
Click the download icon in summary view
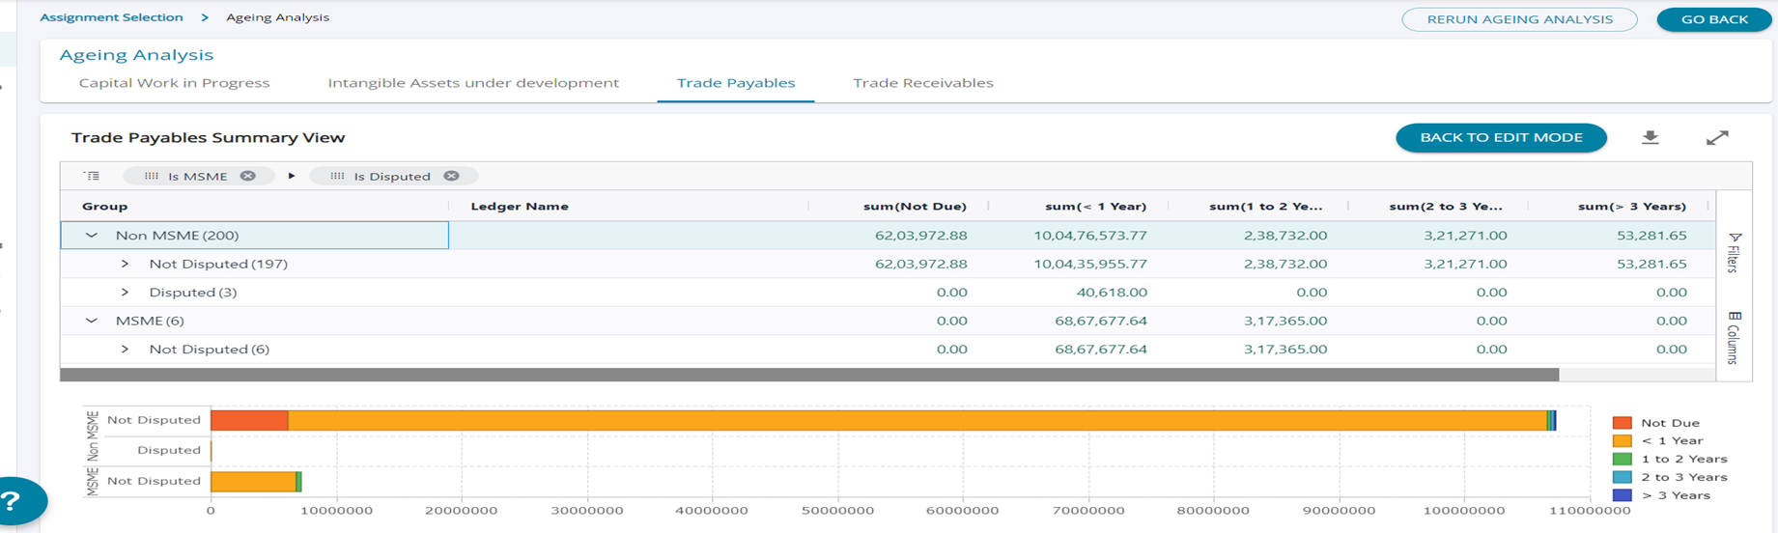[x=1650, y=138]
